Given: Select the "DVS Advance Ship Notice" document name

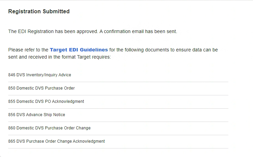Looking at the screenshot, I should point(41,115).
